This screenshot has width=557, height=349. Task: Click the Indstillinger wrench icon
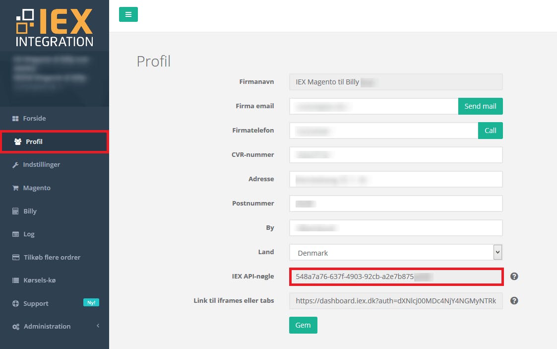point(15,165)
